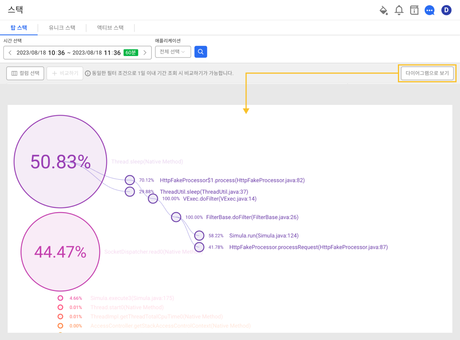460x340 pixels.
Task: Click the FilterBase.doFilter node circle
Action: pyautogui.click(x=176, y=217)
